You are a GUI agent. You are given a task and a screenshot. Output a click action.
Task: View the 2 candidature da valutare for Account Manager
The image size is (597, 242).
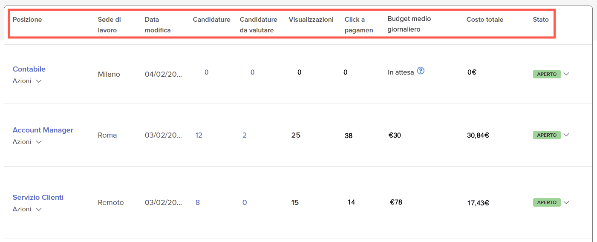tap(244, 135)
